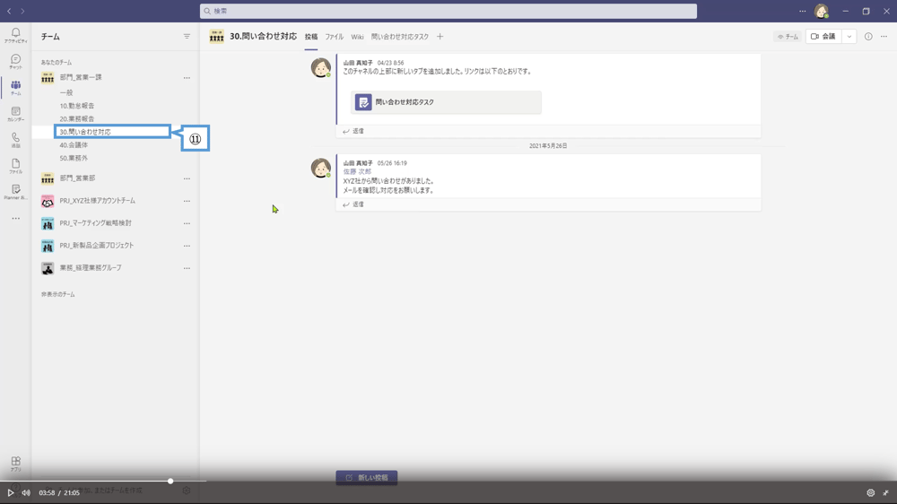Switch to the Wiki tab
The height and width of the screenshot is (504, 897).
click(357, 37)
